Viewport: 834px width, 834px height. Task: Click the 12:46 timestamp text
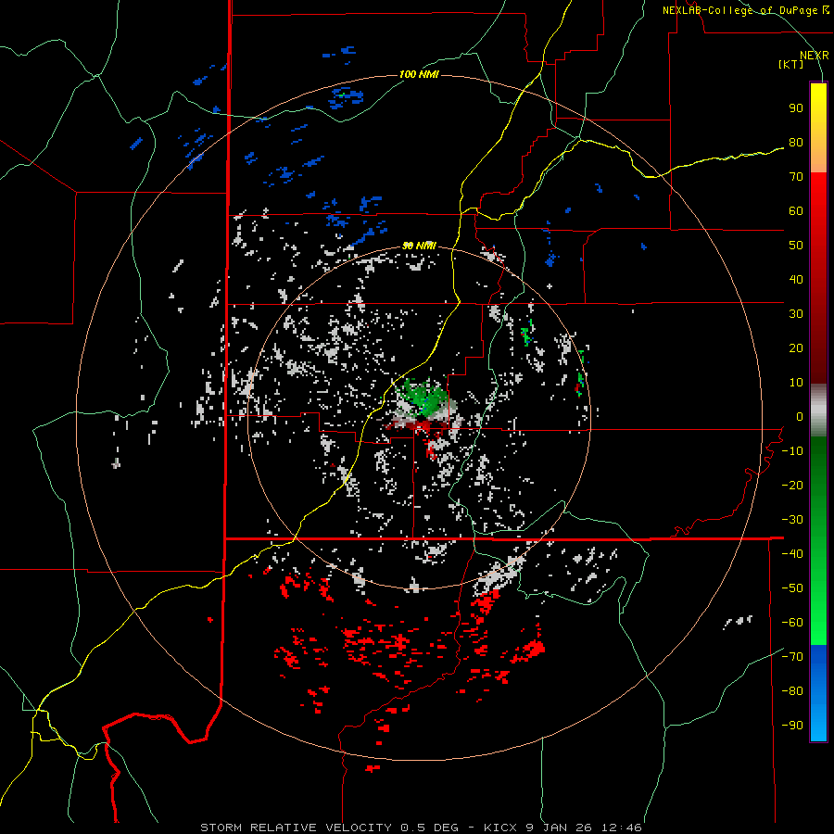click(x=622, y=828)
